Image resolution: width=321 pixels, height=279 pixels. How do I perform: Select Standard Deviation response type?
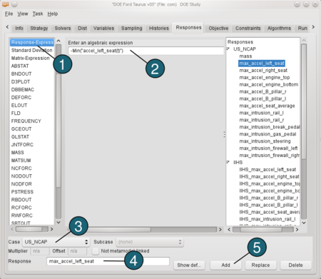32,50
